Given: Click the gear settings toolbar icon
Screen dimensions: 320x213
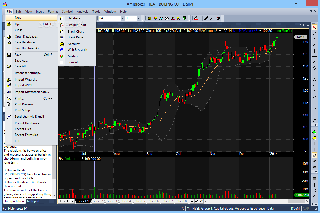Looking at the screenshot, I should (149, 18).
